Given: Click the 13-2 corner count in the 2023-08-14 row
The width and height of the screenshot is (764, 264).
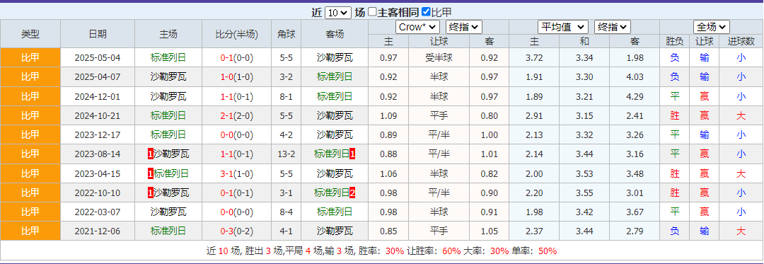Looking at the screenshot, I should coord(286,154).
